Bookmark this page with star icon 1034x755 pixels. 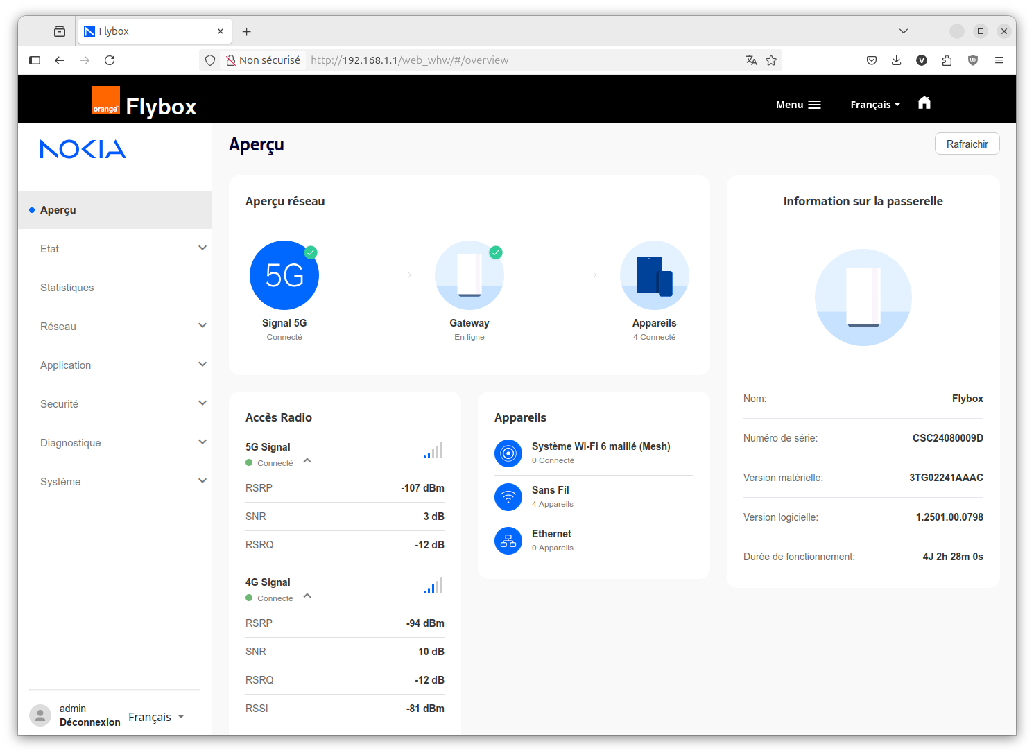tap(771, 60)
